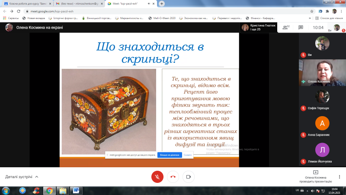The height and width of the screenshot is (195, 346).
Task: Click the presentation screen icon above Олена Космина
Action: point(316,172)
